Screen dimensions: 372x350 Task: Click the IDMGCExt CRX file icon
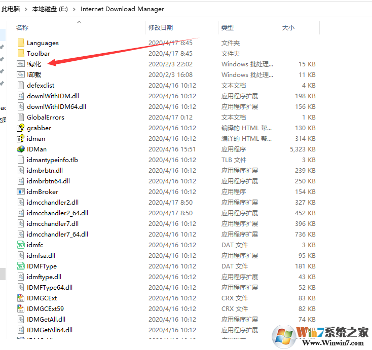(x=21, y=298)
